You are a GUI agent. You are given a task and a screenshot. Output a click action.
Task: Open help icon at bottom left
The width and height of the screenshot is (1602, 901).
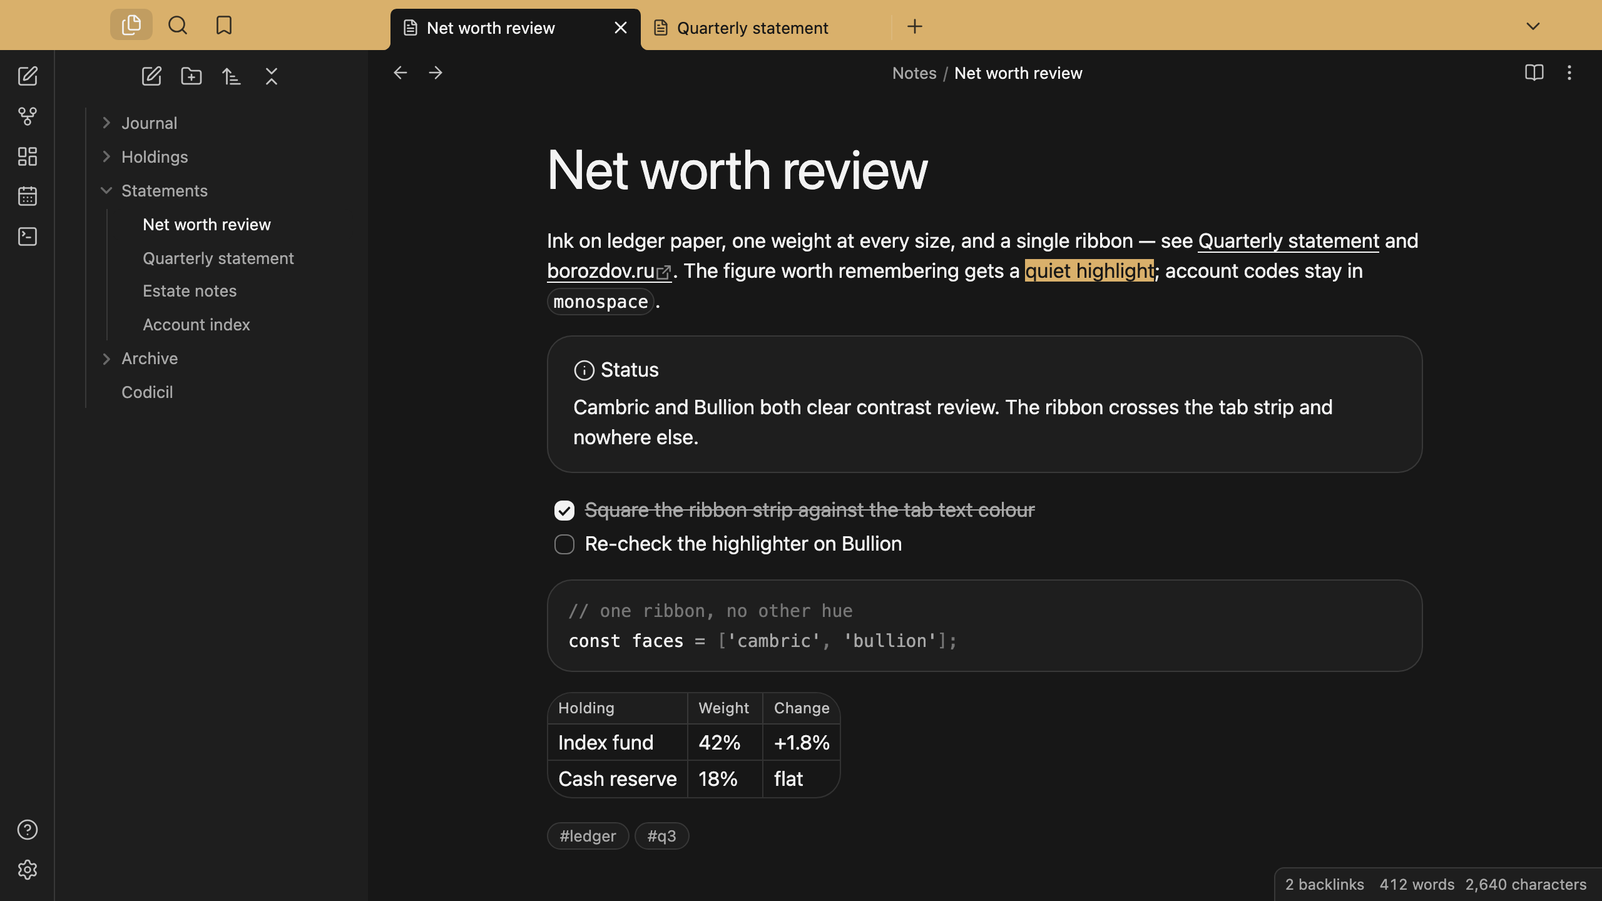(28, 830)
